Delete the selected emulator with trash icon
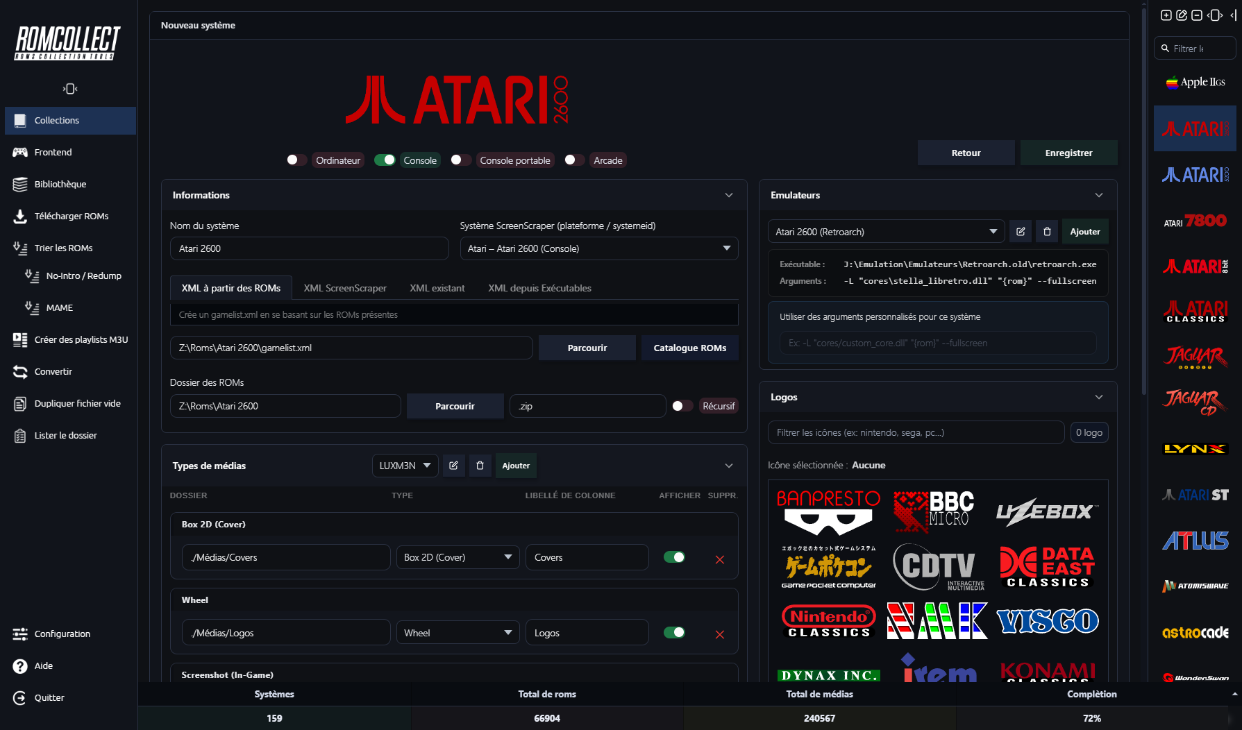Screen dimensions: 1242x730 coord(1047,232)
